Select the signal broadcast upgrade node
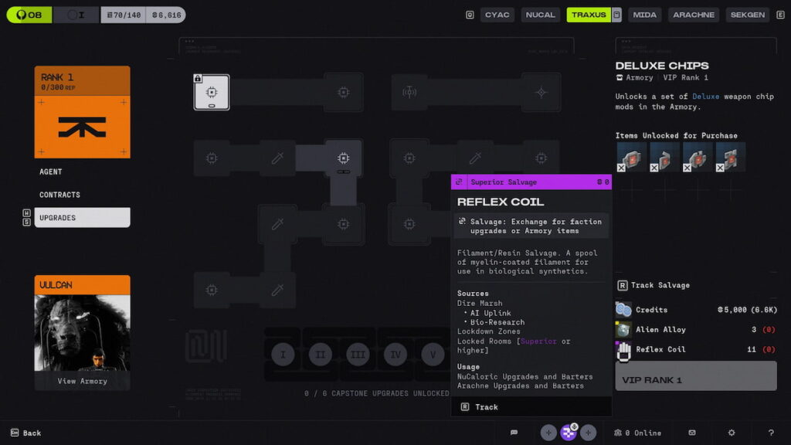Screen dimensions: 791x445 click(409, 92)
